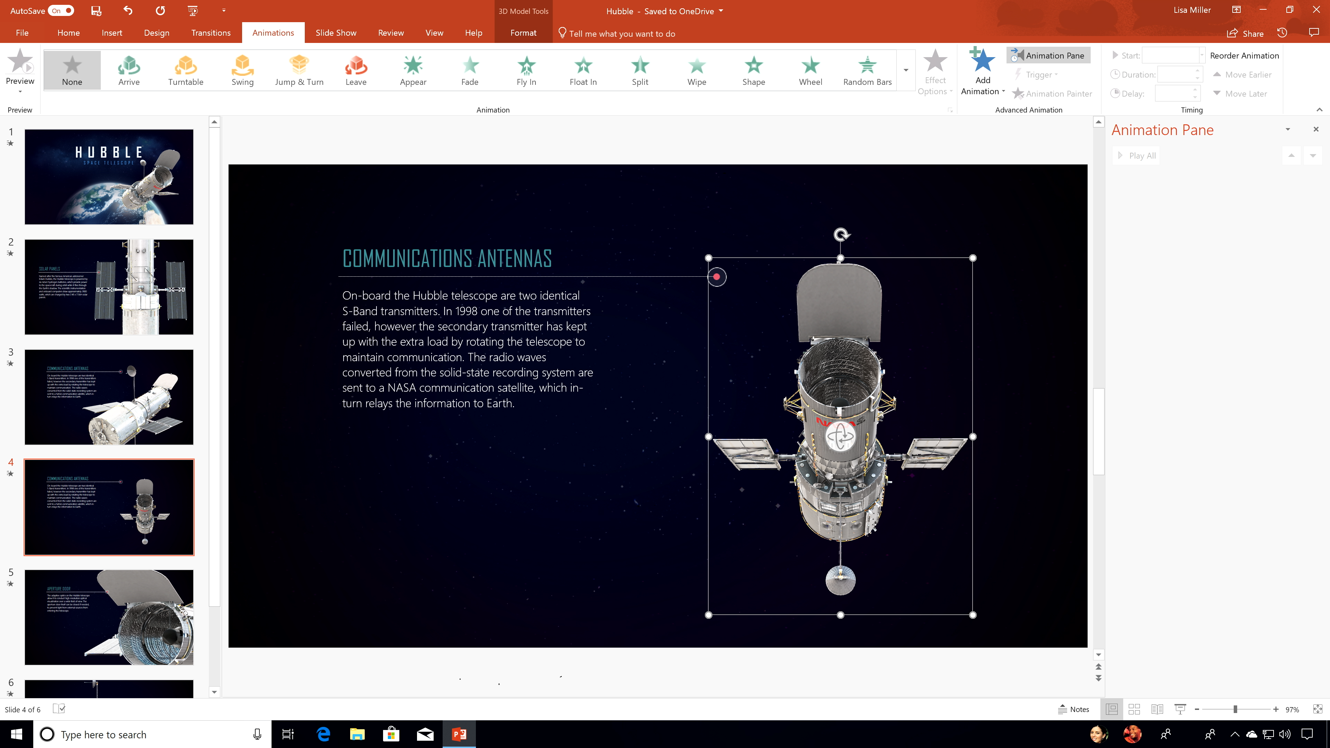The width and height of the screenshot is (1330, 748).
Task: Fit slide to current window icon
Action: [x=1318, y=709]
